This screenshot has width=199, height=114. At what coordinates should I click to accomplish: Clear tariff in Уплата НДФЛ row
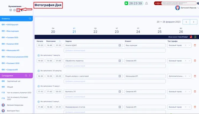coord(186,45)
